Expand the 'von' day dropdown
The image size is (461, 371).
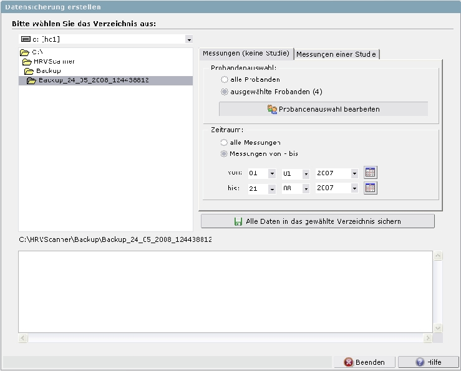pos(272,173)
